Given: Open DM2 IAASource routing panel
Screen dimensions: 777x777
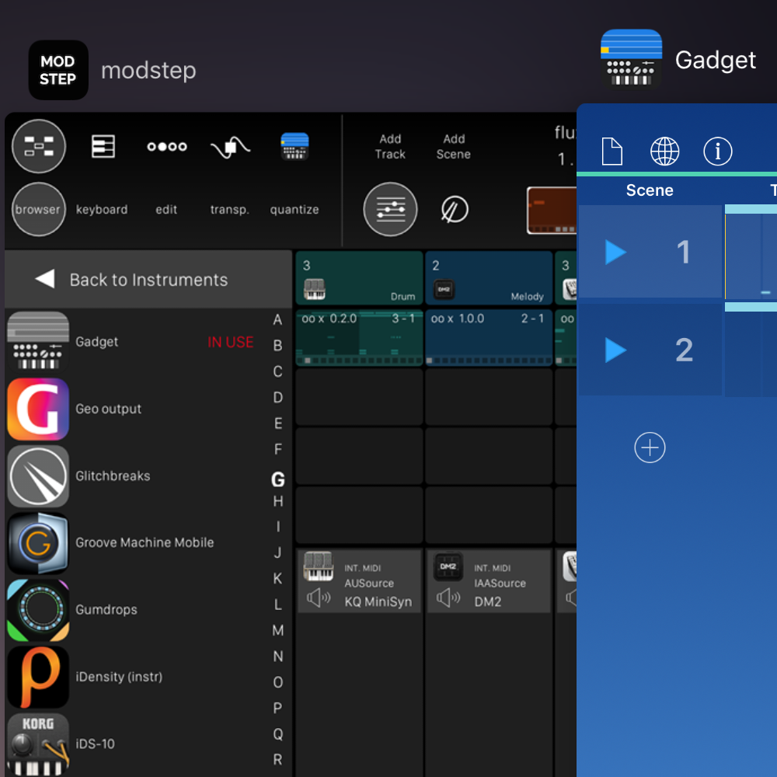Looking at the screenshot, I should [489, 580].
